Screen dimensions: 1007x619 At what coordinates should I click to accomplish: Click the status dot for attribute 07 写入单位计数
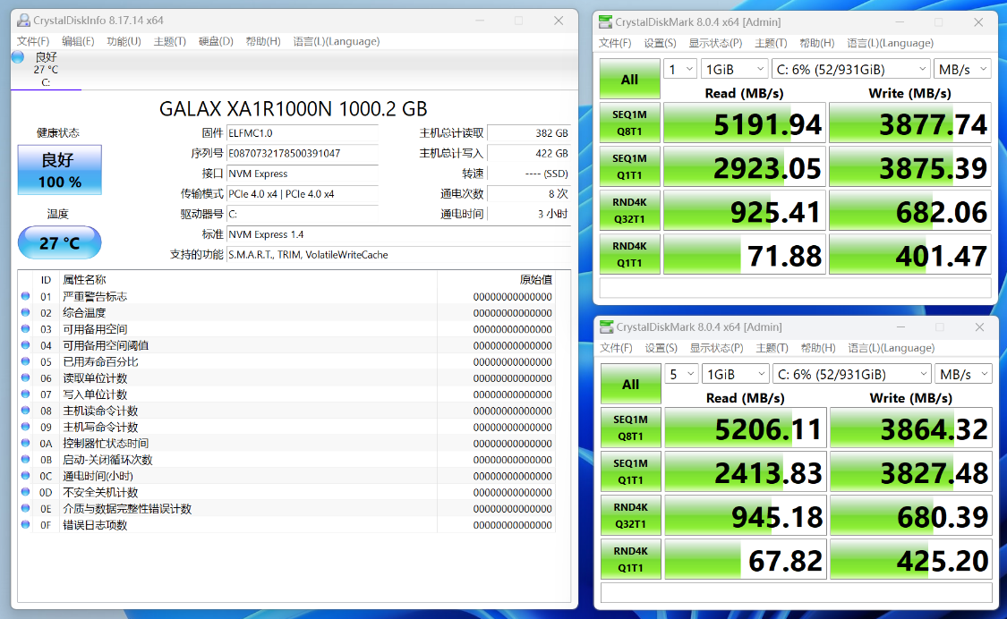[x=26, y=394]
